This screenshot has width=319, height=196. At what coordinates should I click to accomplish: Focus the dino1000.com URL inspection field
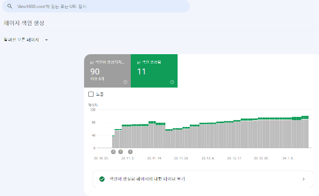[96, 6]
